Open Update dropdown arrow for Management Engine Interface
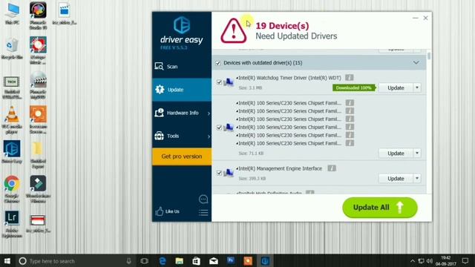 [x=417, y=178]
